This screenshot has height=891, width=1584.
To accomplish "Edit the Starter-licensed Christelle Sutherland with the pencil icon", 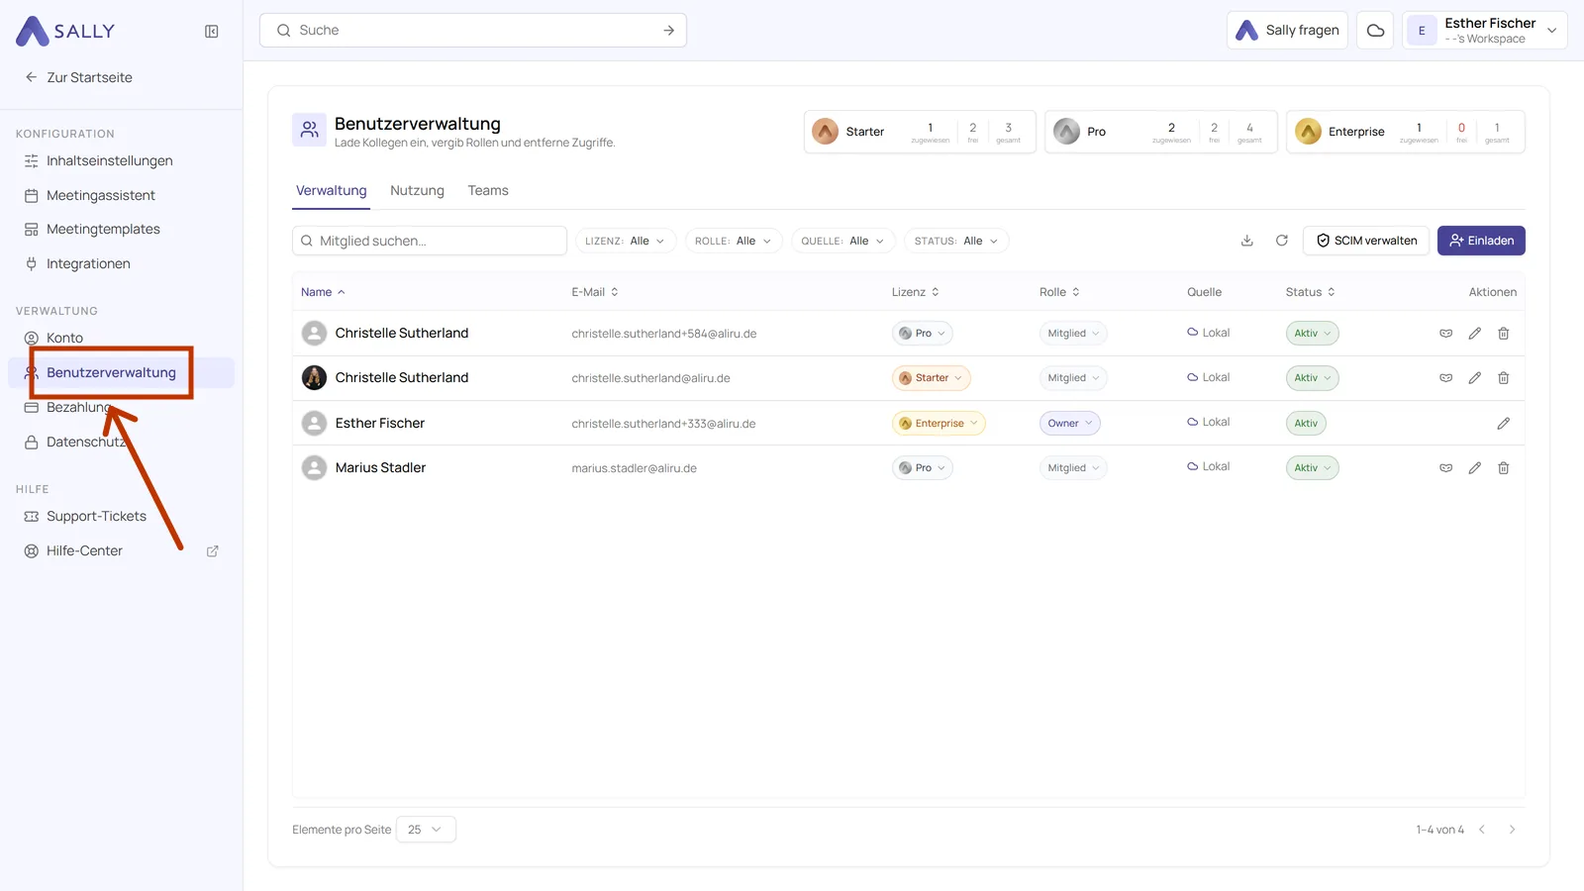I will click(x=1475, y=378).
